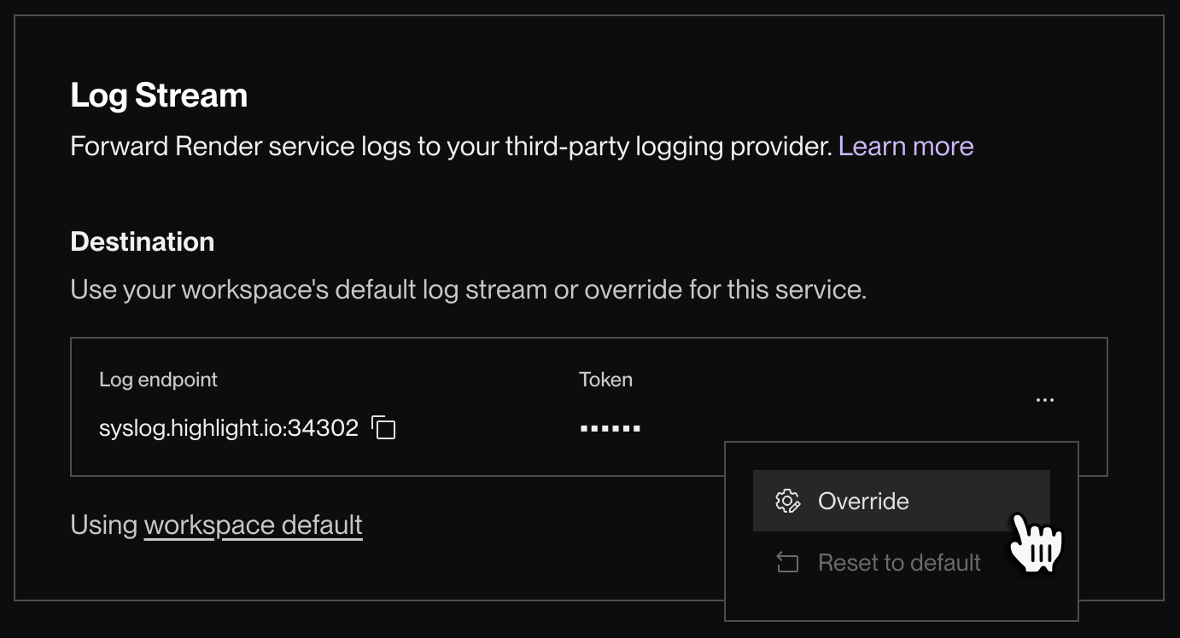Open the Learn more link
Viewport: 1180px width, 638px height.
(907, 146)
